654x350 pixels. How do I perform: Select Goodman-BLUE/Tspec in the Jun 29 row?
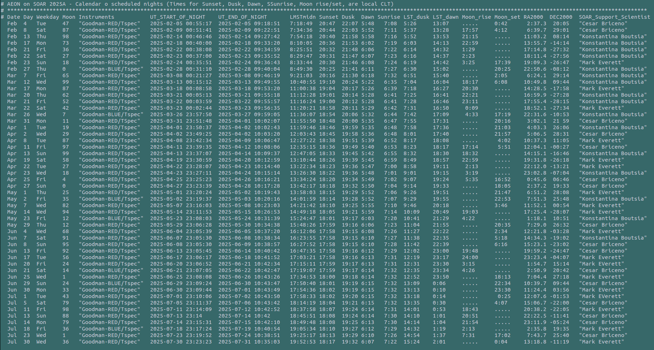tap(111, 283)
